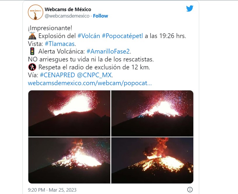Screen dimensions: 238x194
Task: Open the #Volcán hashtag
Action: 89,36
